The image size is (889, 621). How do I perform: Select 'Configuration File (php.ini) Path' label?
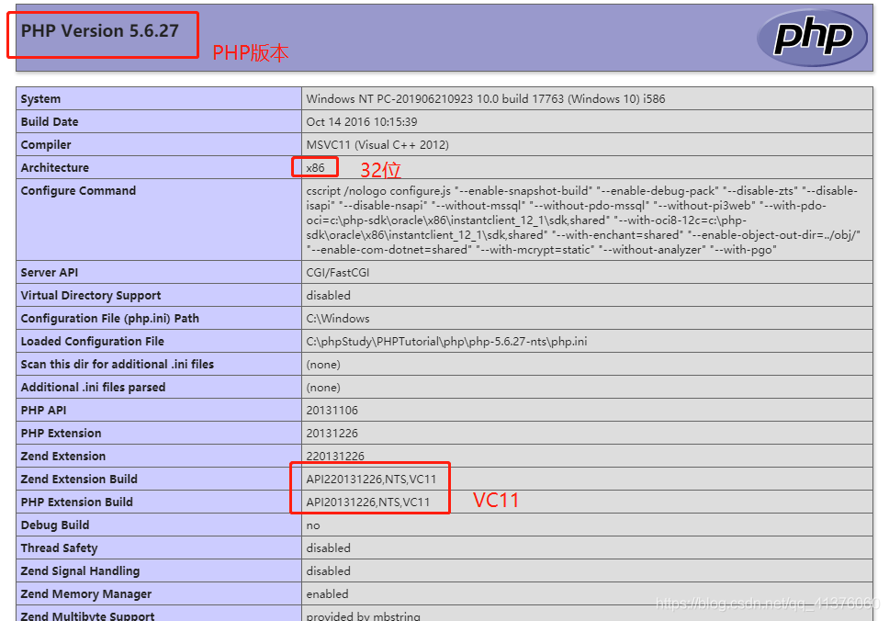tap(110, 318)
